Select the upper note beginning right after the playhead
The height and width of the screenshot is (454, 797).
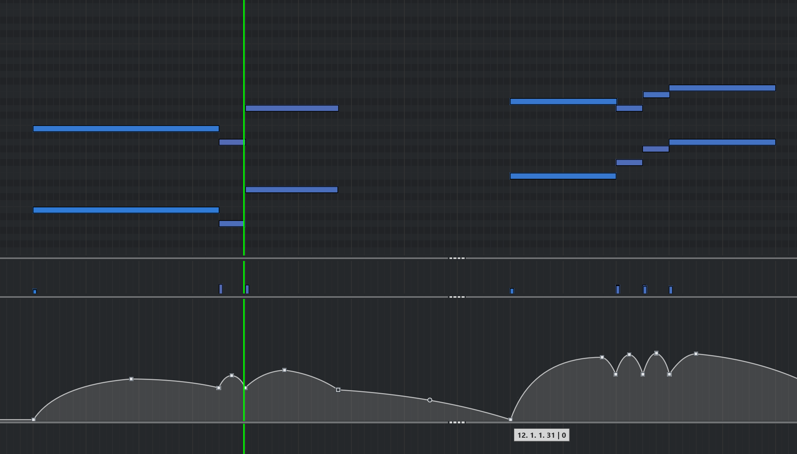pos(292,108)
